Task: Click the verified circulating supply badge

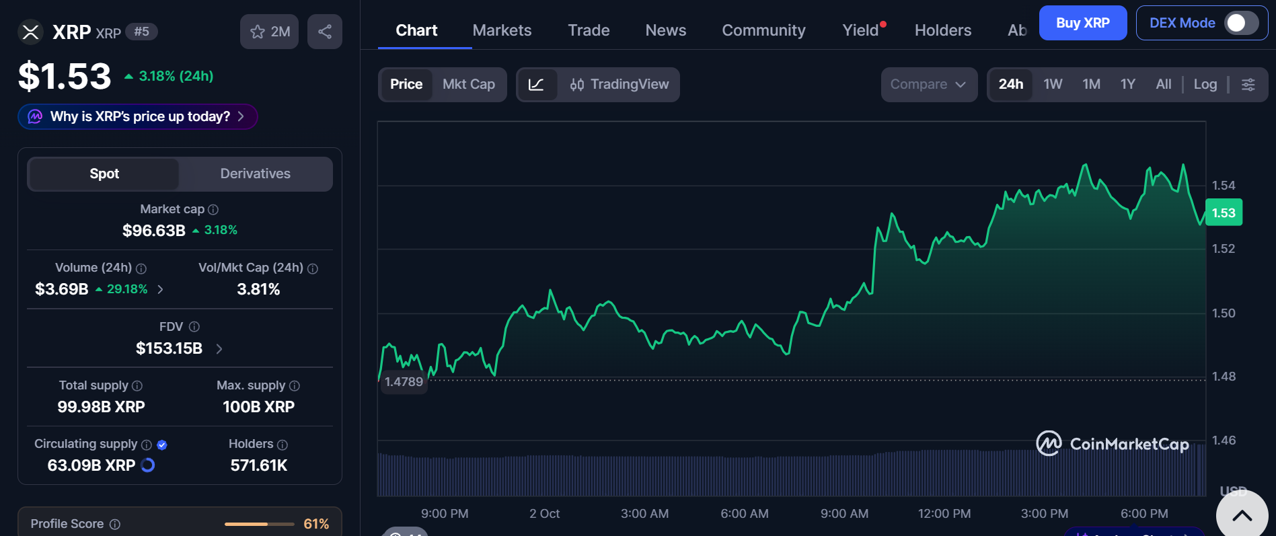Action: (162, 445)
